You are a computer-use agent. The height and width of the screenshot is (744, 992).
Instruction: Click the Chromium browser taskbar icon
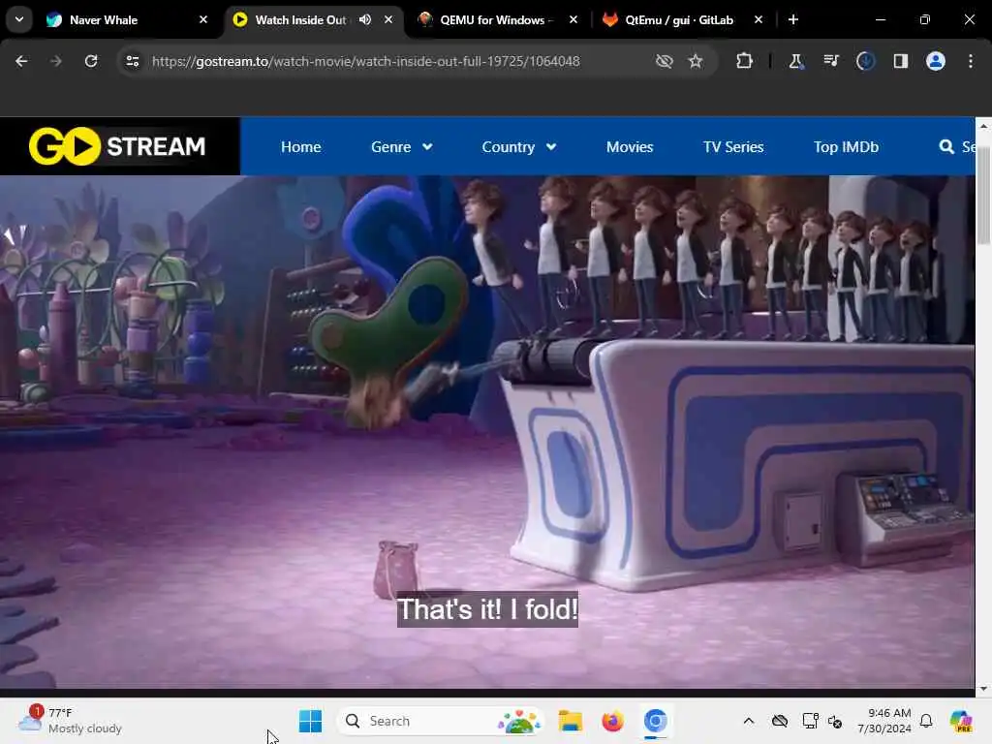pos(656,721)
